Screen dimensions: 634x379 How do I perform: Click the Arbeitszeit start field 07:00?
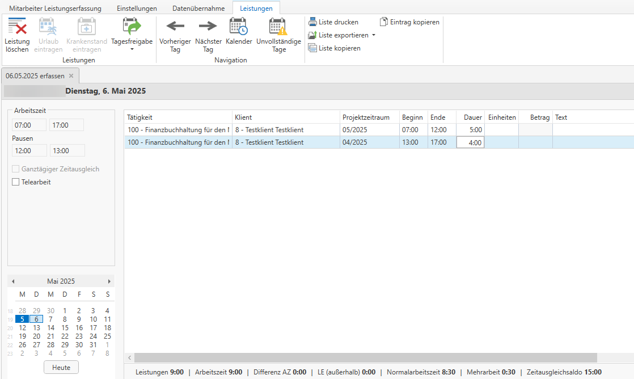[29, 125]
